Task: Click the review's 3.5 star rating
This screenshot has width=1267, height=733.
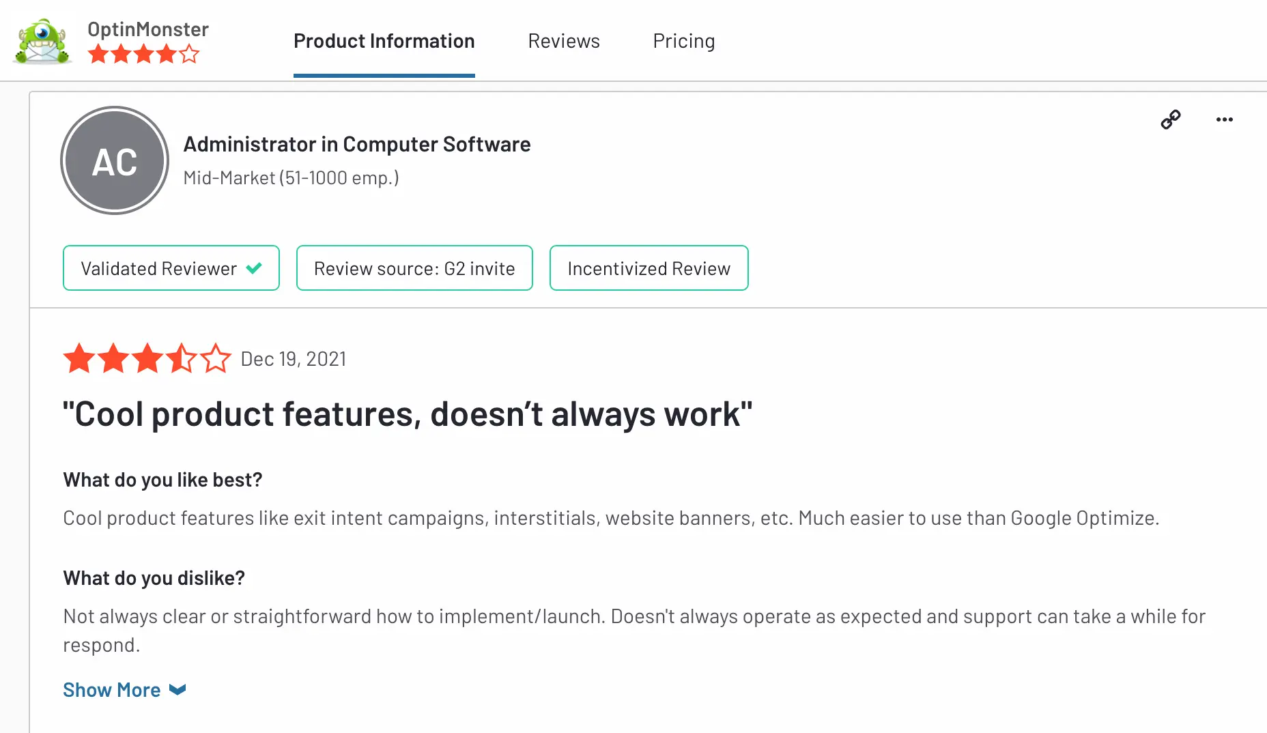Action: click(x=147, y=359)
